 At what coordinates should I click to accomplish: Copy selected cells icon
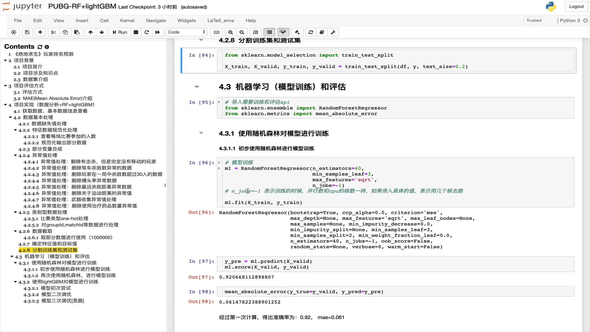coord(65,32)
